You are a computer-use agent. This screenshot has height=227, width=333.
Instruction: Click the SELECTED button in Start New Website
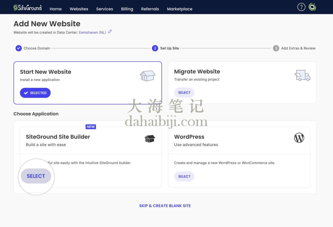tap(35, 93)
